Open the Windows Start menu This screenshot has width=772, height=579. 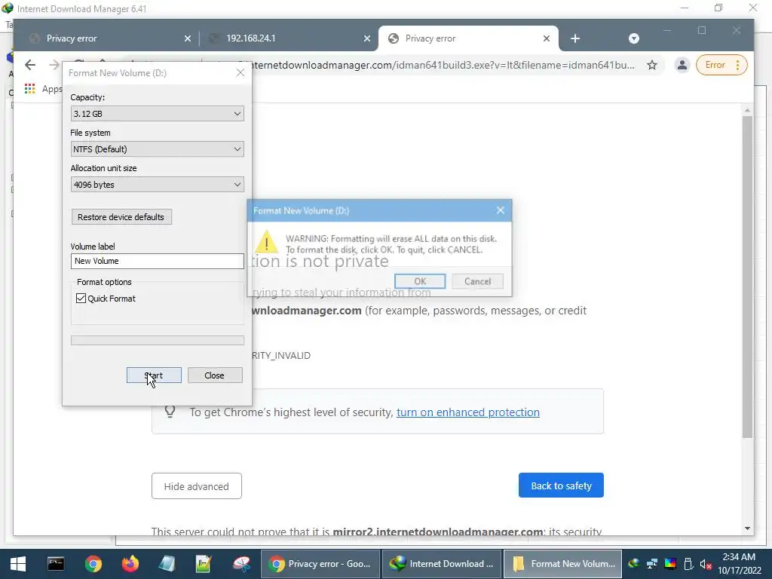pos(18,564)
